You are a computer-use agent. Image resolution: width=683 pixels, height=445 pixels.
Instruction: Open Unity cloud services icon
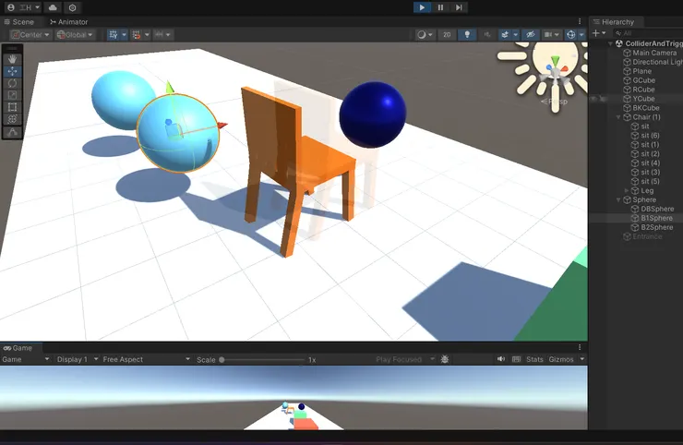coord(53,7)
